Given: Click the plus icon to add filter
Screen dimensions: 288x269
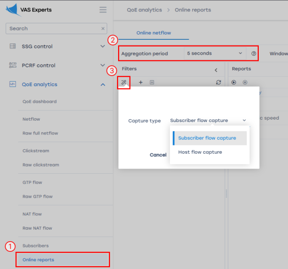Looking at the screenshot, I should click(141, 82).
